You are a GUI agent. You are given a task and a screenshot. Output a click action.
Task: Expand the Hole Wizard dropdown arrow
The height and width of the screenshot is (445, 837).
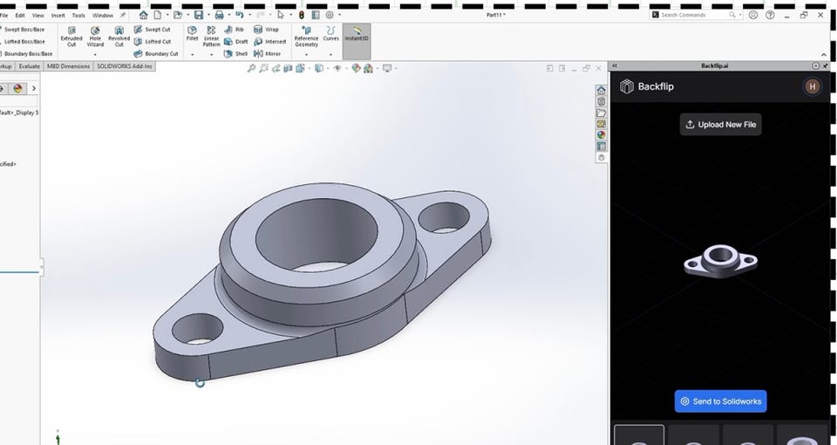pos(95,54)
